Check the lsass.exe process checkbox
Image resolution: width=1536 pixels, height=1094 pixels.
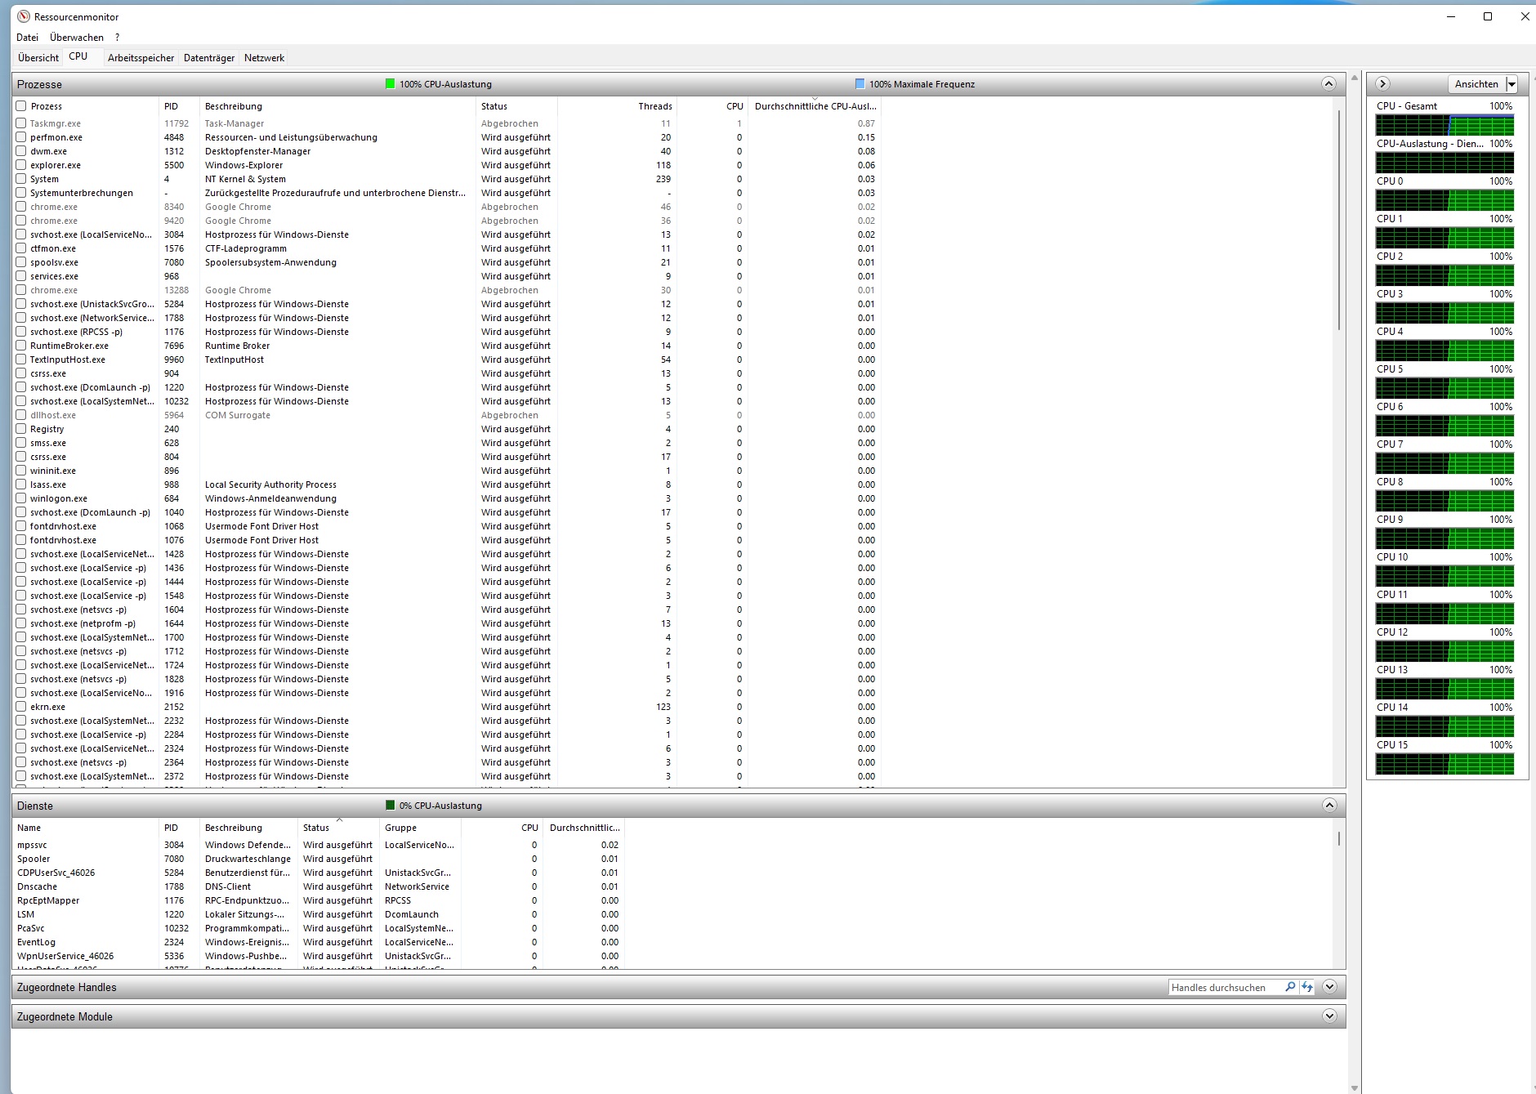[21, 484]
